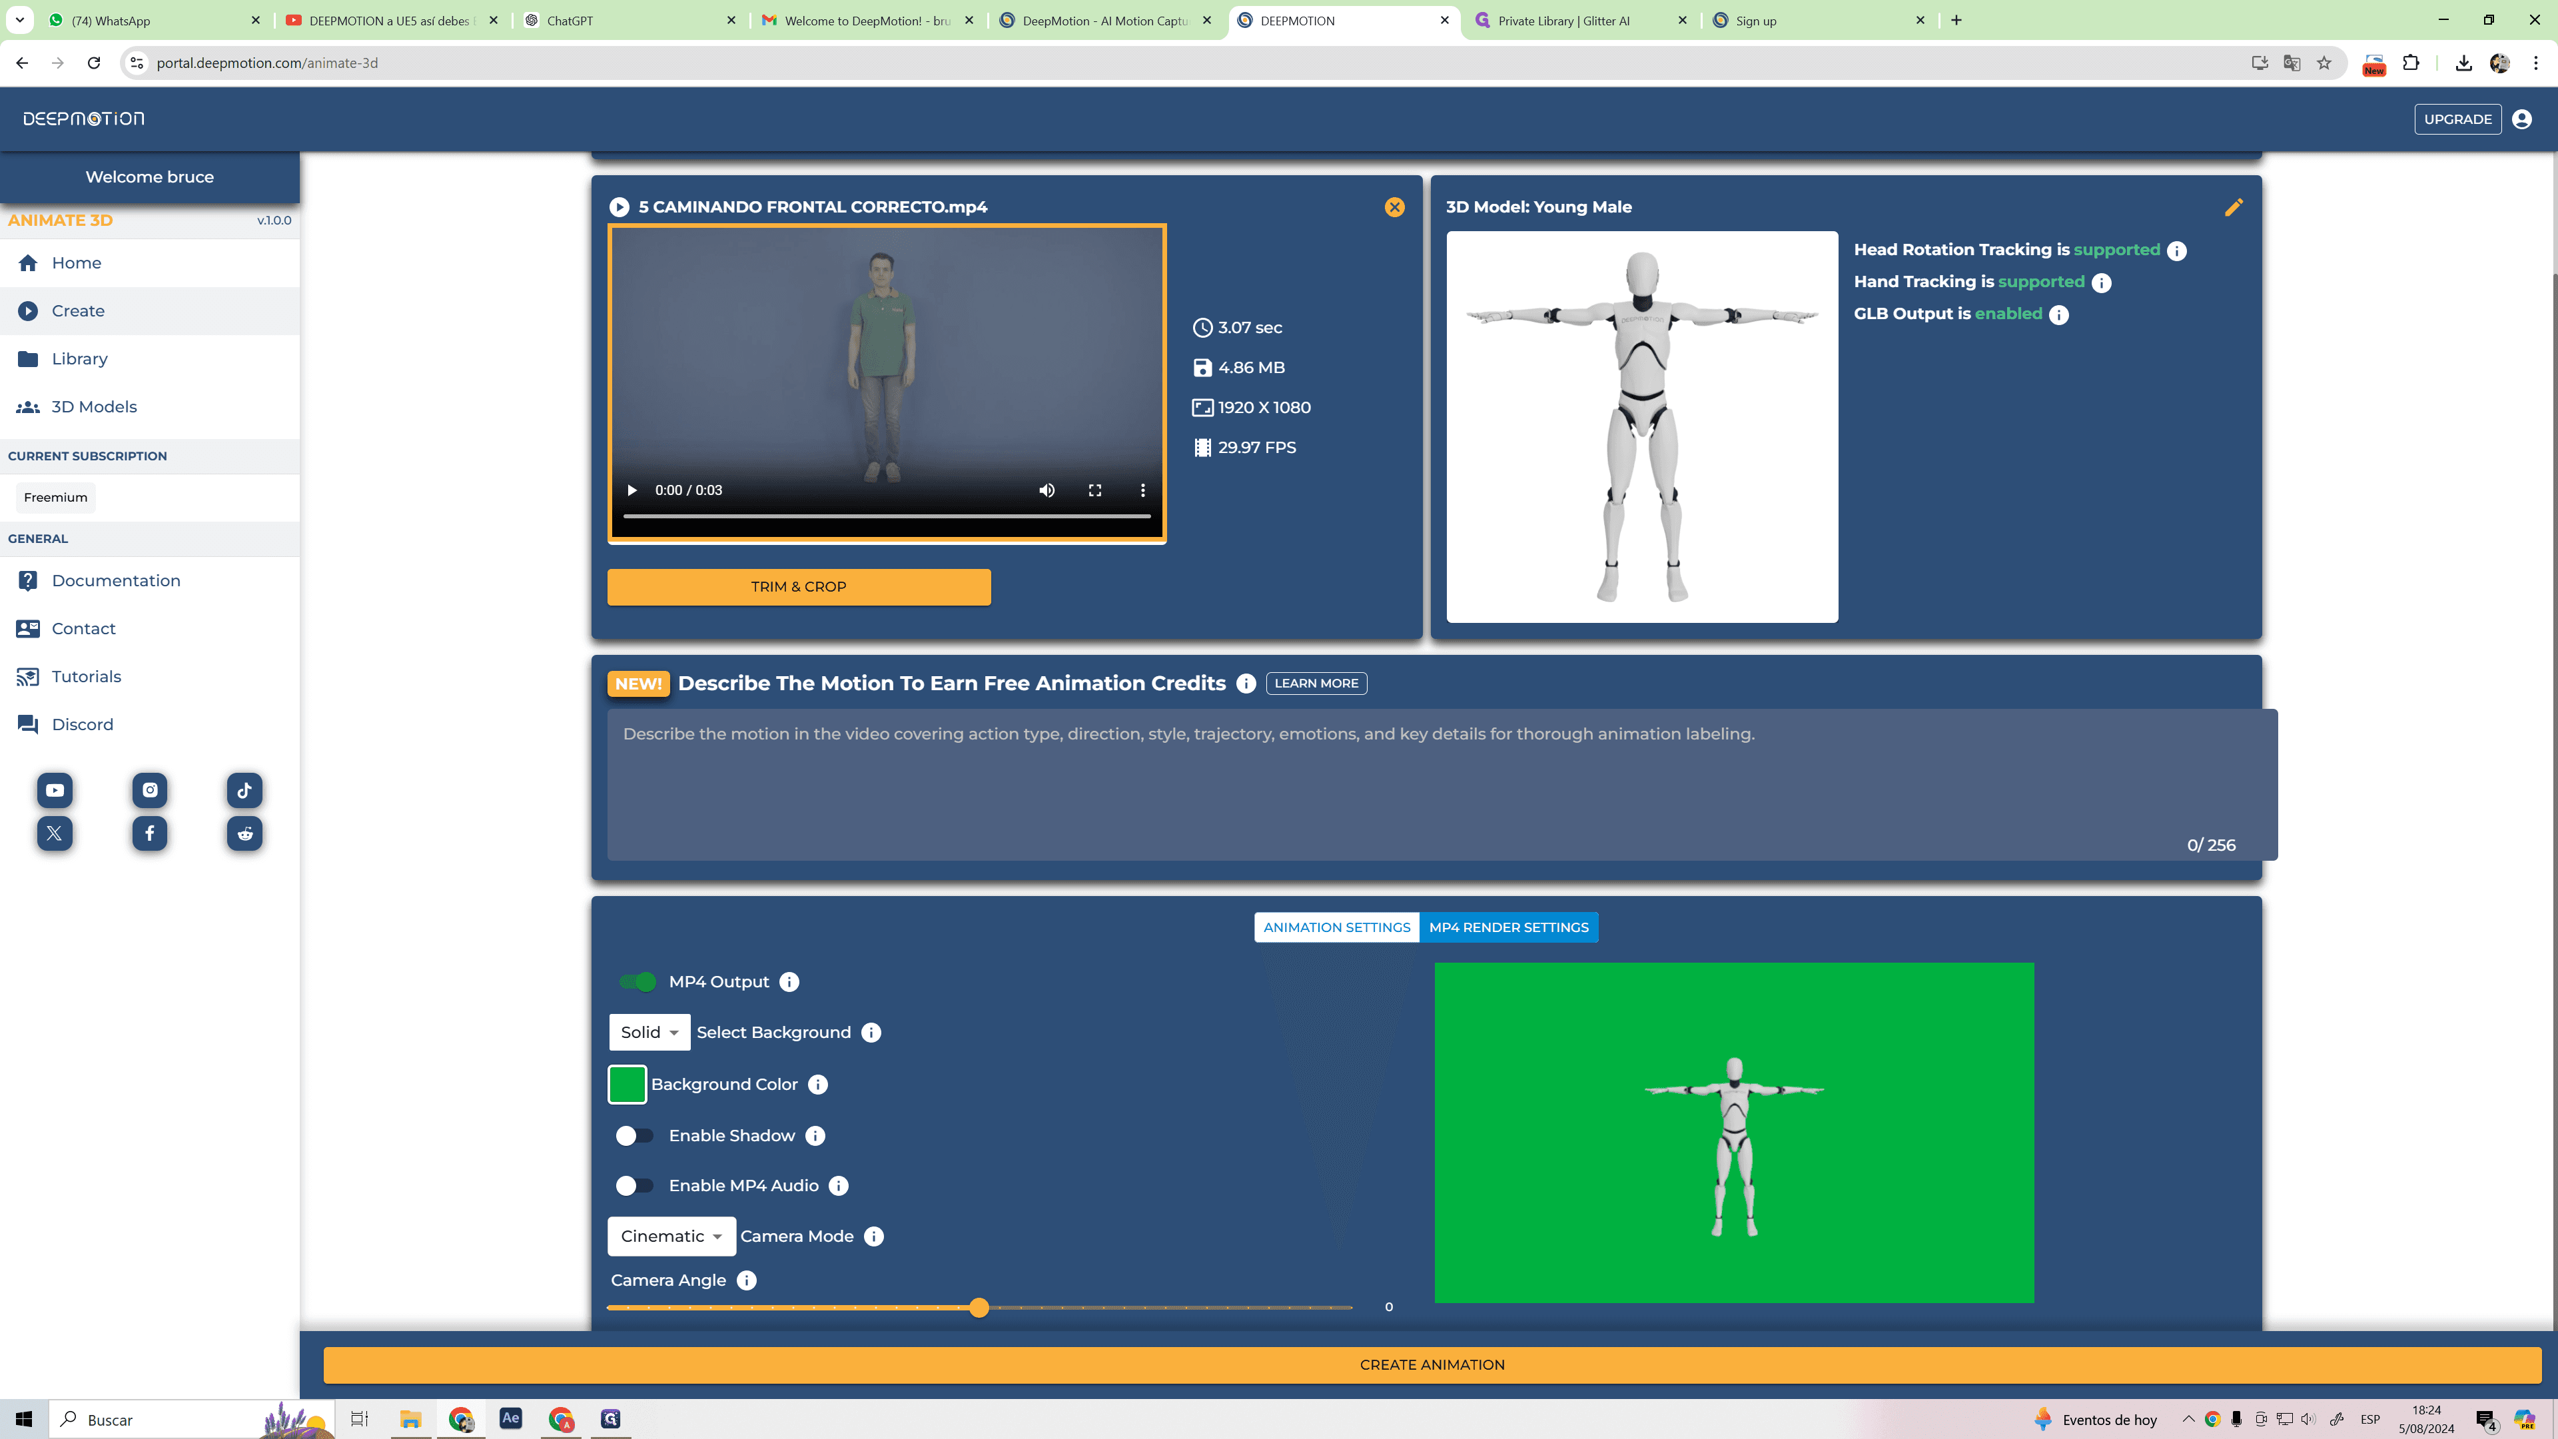
Task: Play the uploaded walking video
Action: 632,490
